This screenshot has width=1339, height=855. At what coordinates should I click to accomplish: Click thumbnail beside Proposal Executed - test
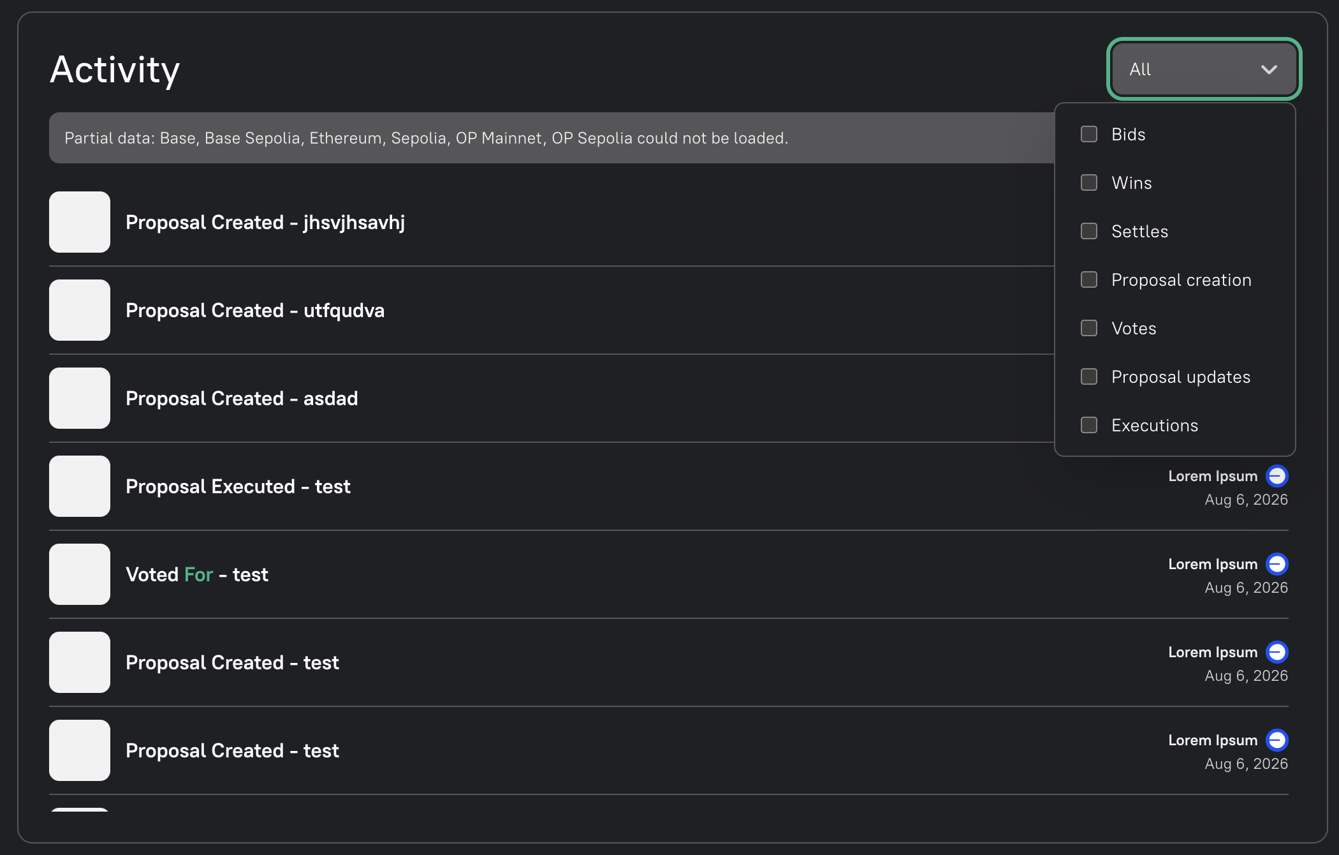click(80, 486)
